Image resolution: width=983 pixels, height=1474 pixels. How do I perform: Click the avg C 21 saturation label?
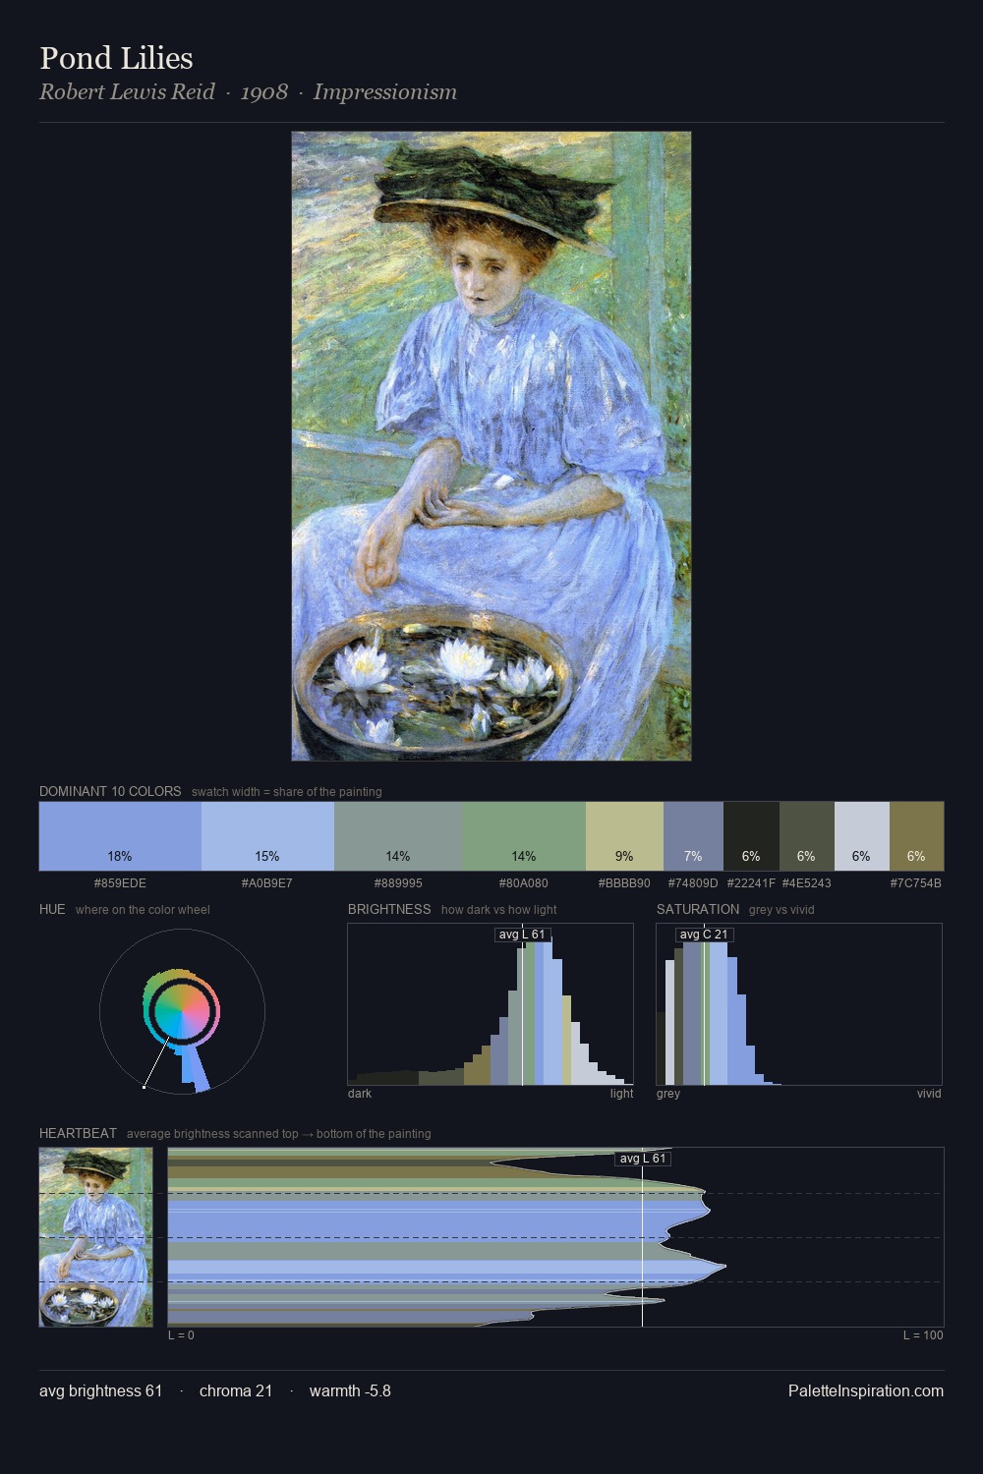tap(704, 935)
